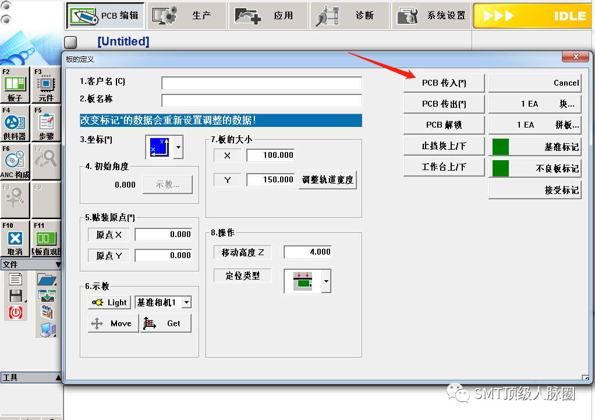Image resolution: width=595 pixels, height=420 pixels.
Task: Click the 客户名 customer name field
Action: pos(261,83)
